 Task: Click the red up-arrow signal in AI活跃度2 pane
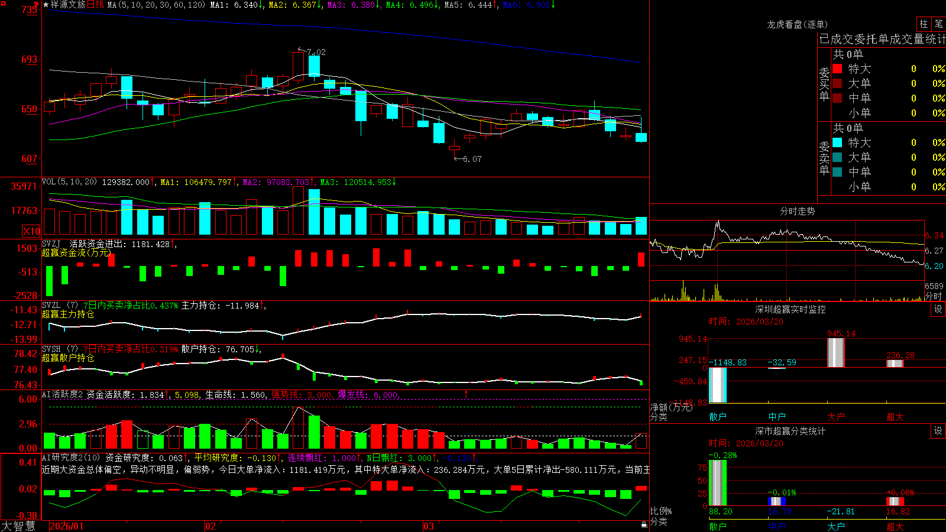[466, 394]
